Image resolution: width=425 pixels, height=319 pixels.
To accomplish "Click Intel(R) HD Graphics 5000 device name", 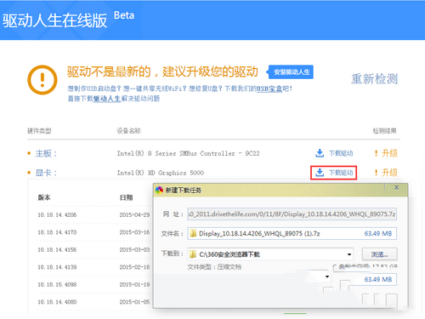I will point(161,173).
